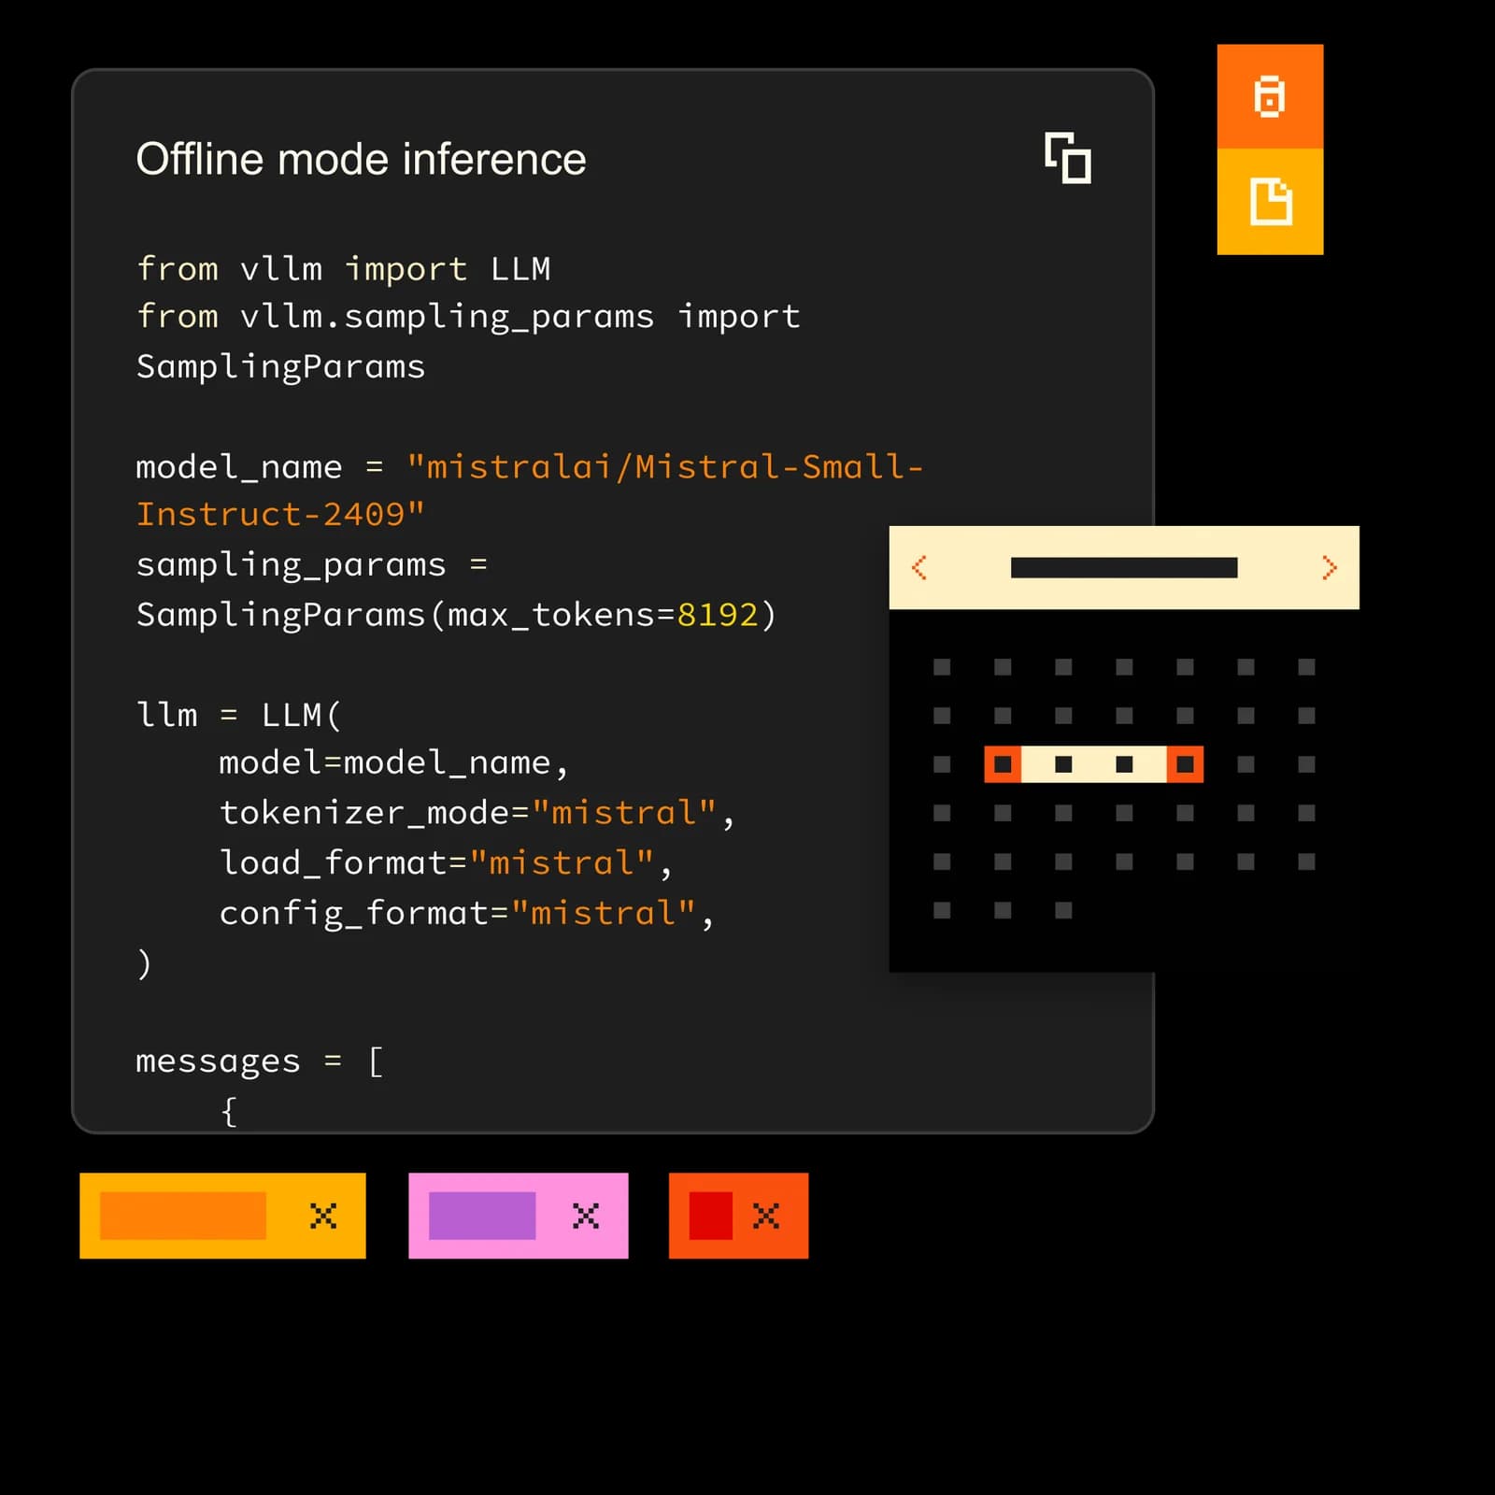Screen dimensions: 1495x1495
Task: Click the dark square inside the highlighted cream bar
Action: pos(1061,766)
